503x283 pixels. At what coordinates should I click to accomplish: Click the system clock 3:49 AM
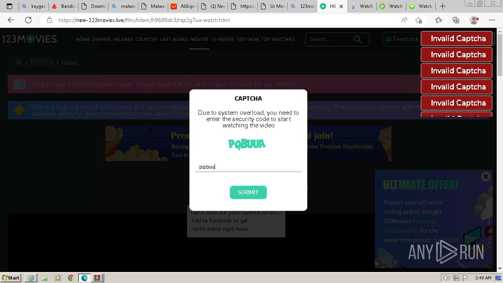tap(483, 278)
